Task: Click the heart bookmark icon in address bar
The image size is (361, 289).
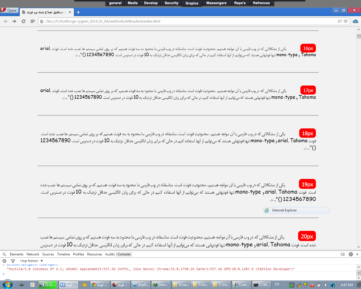Action: [345, 21]
